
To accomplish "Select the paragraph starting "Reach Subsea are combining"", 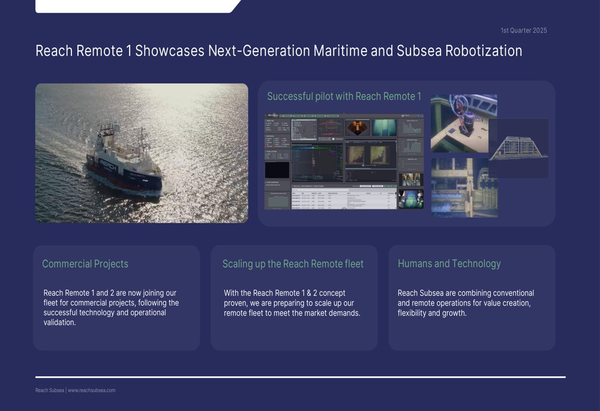I will pyautogui.click(x=466, y=303).
